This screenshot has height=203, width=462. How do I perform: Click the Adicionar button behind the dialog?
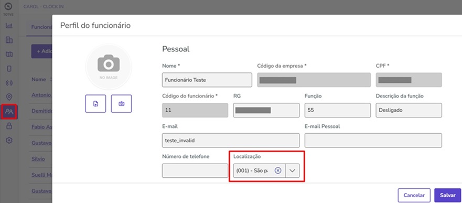[42, 51]
